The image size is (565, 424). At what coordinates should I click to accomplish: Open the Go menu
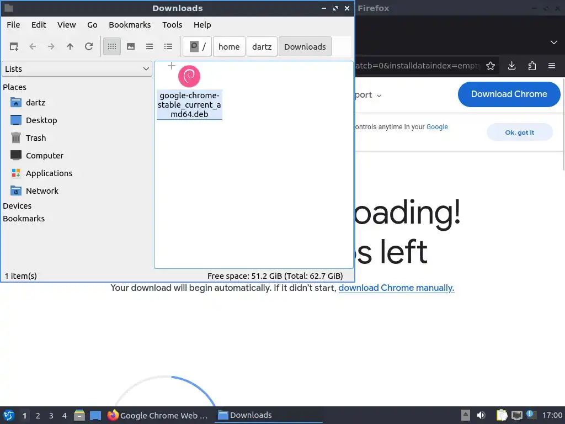[x=92, y=25]
